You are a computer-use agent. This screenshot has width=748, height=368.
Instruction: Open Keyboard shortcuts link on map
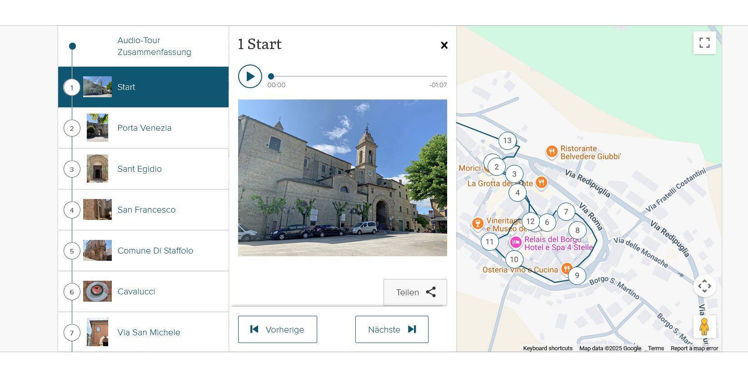tap(547, 348)
